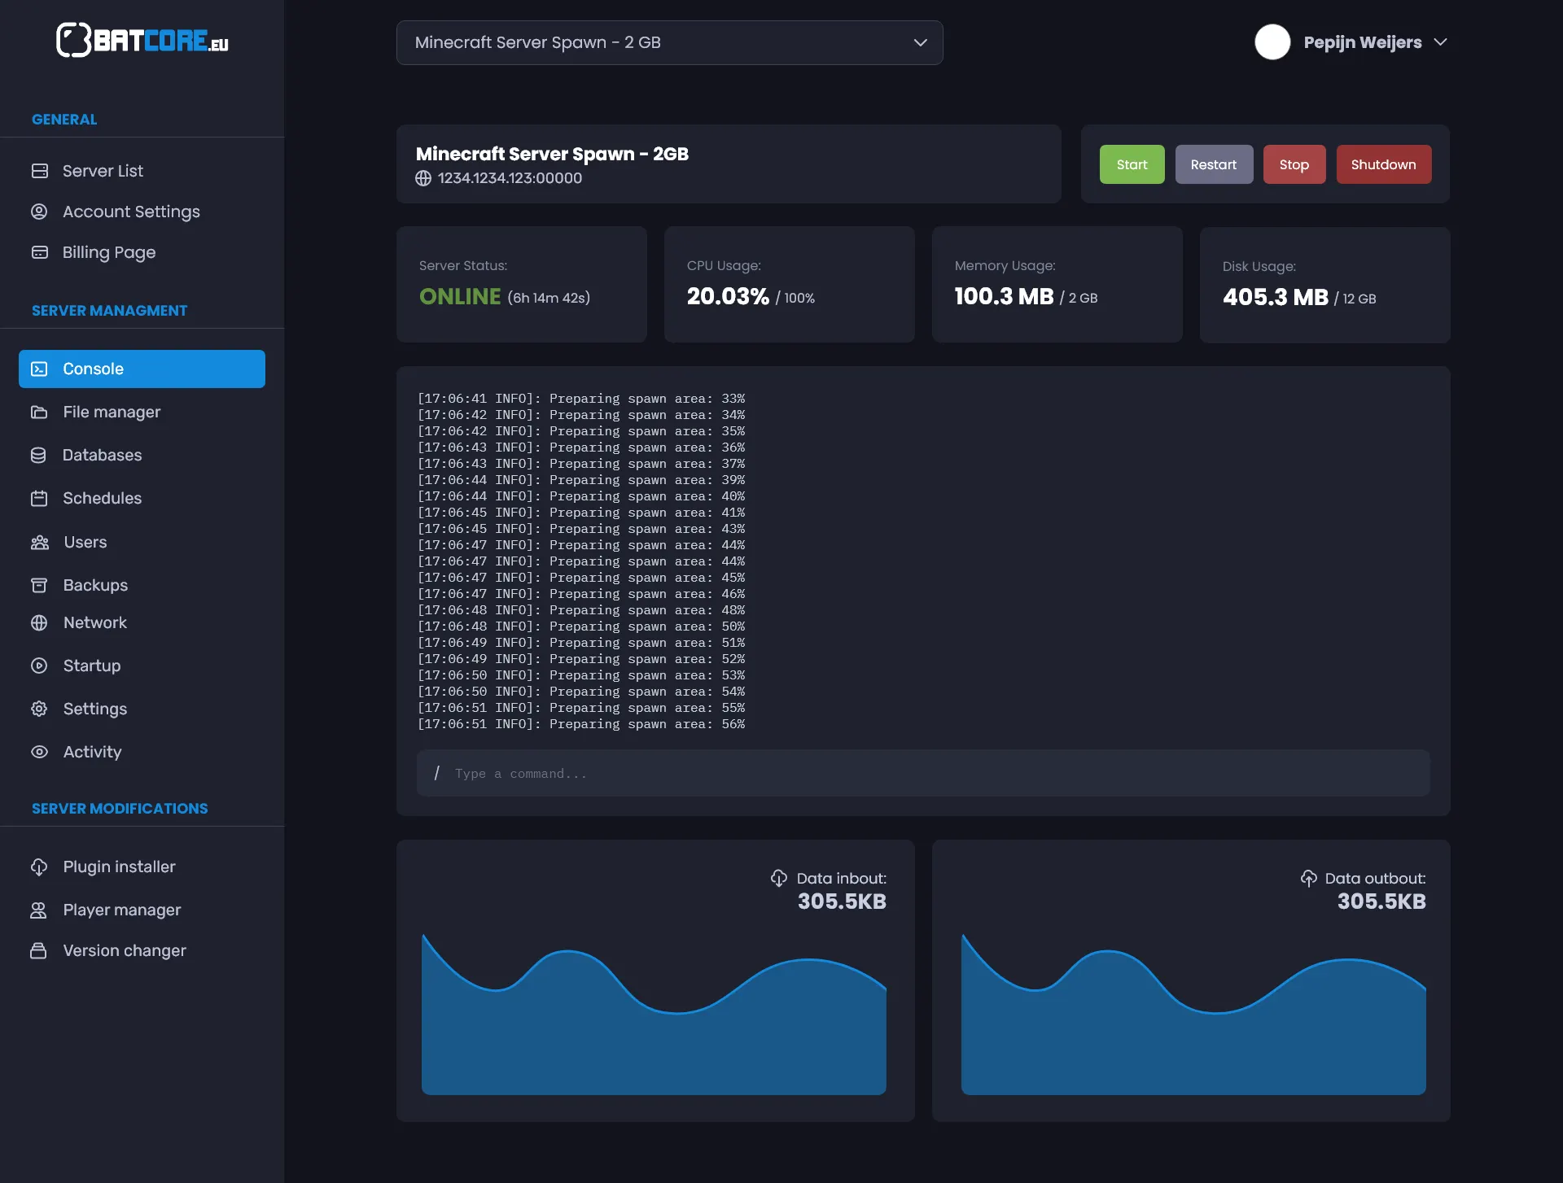Click the Plugin installer cloud icon
The height and width of the screenshot is (1183, 1563).
[x=39, y=867]
